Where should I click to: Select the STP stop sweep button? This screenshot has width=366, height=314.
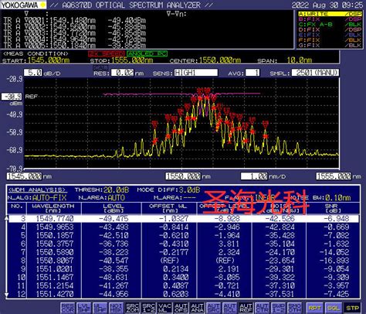352,308
